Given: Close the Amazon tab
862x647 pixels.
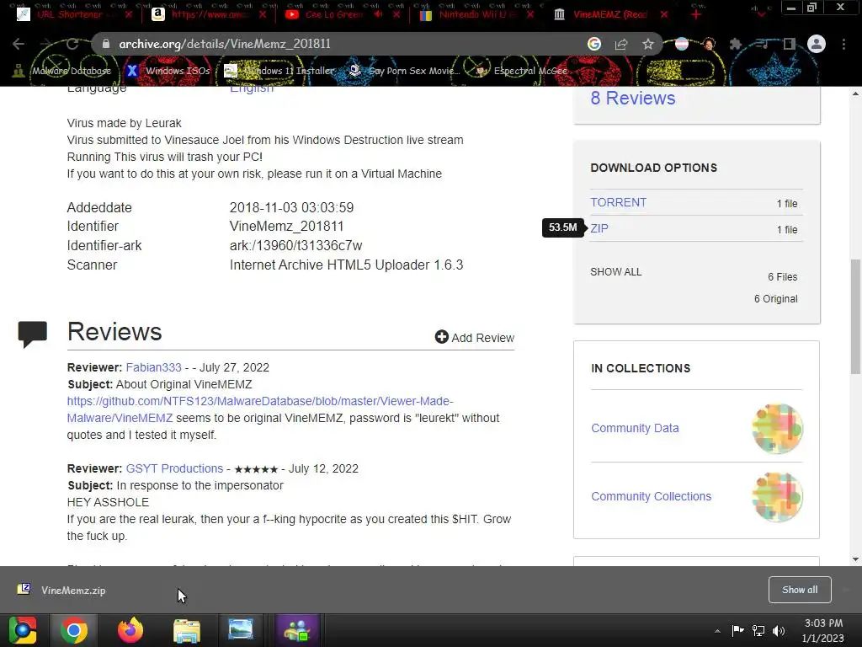Looking at the screenshot, I should (x=263, y=14).
